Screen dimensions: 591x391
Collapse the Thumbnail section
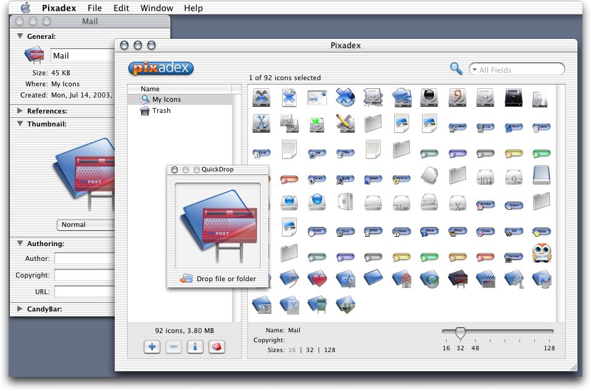tap(20, 123)
